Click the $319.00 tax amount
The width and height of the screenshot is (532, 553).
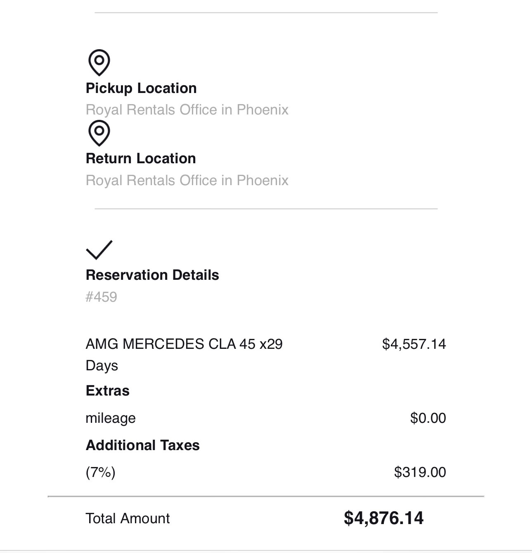(x=420, y=472)
